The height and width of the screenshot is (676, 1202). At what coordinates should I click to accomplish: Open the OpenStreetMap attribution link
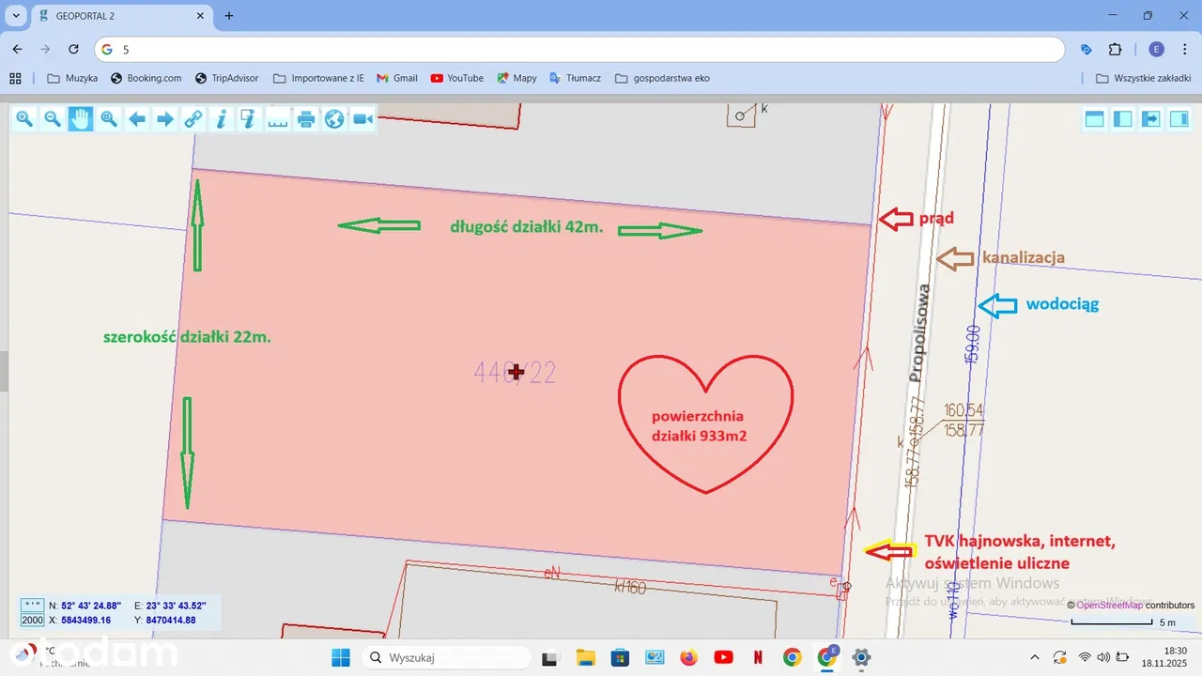1109,606
